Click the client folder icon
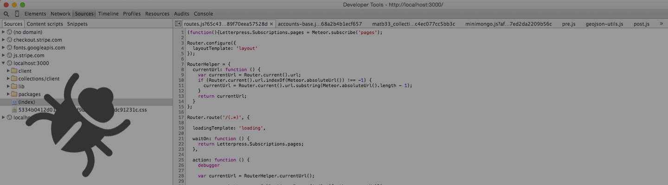The width and height of the screenshot is (668, 185). click(14, 71)
